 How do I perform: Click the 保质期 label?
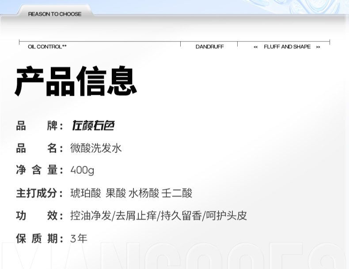[39, 239]
